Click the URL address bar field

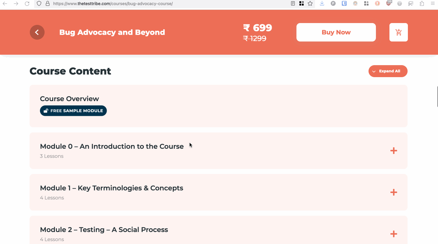click(170, 4)
